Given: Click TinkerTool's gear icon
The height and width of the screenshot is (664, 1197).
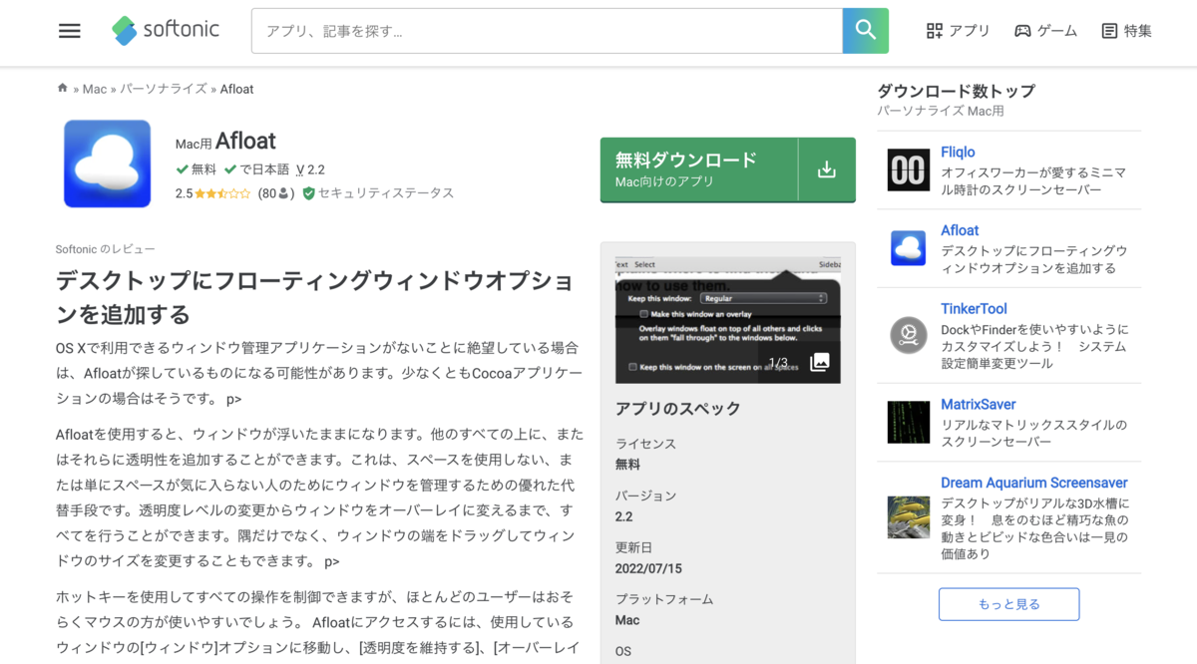Looking at the screenshot, I should [x=908, y=335].
